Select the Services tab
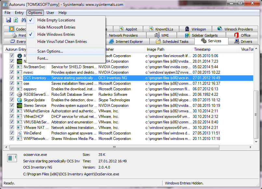 (211, 41)
